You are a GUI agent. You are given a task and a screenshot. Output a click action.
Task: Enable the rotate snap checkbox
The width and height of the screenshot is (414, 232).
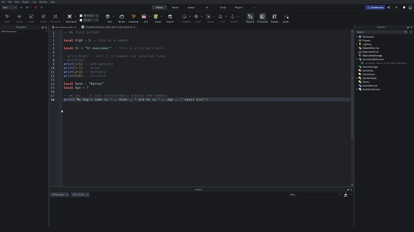coord(81,20)
